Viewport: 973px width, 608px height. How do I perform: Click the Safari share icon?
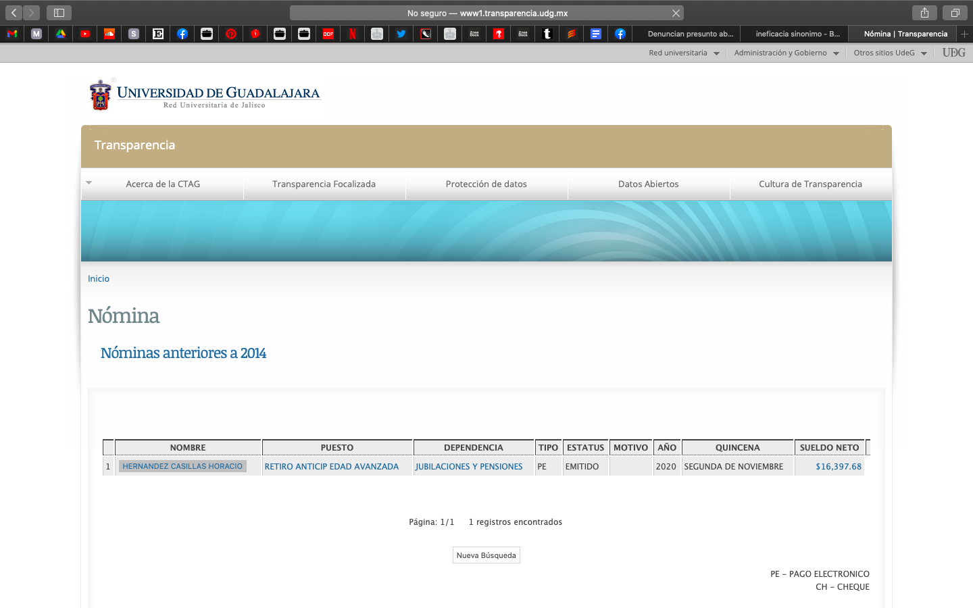click(924, 13)
